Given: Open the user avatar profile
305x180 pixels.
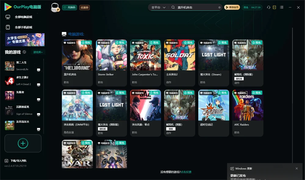Looking at the screenshot, I should [55, 7].
